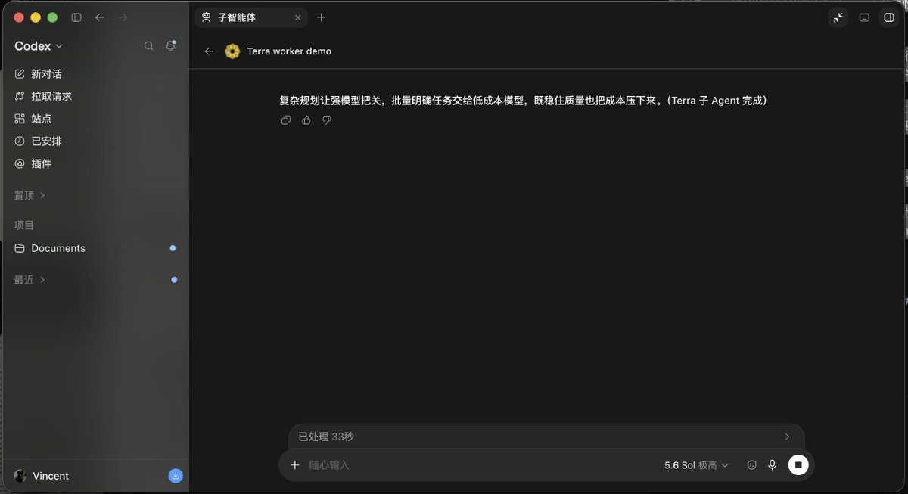The image size is (908, 494).
Task: Expand the 置顶 pinned section
Action: tap(30, 195)
